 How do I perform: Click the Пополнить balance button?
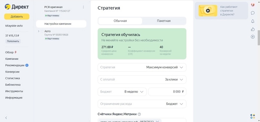[13, 41]
